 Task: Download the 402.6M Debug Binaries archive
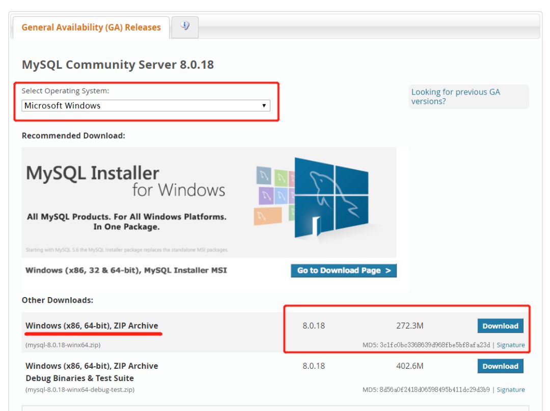pyautogui.click(x=500, y=366)
